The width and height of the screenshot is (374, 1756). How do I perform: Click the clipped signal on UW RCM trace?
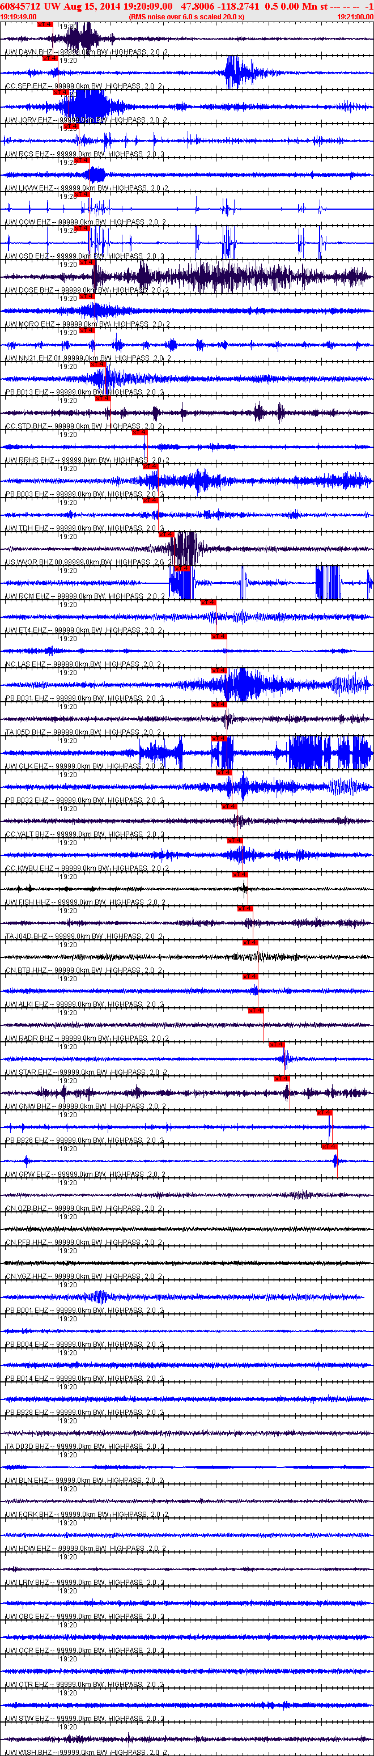[181, 583]
